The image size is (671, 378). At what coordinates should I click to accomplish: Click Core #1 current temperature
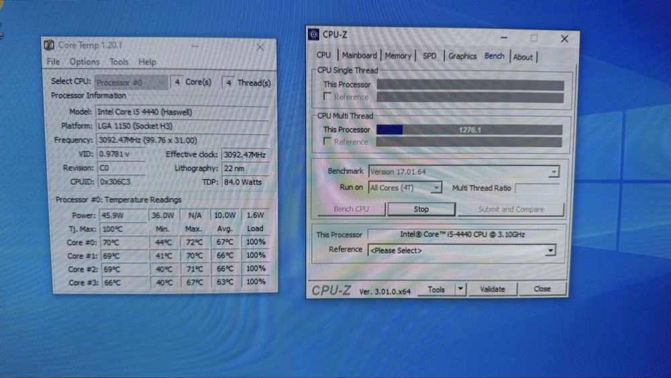[x=125, y=256]
